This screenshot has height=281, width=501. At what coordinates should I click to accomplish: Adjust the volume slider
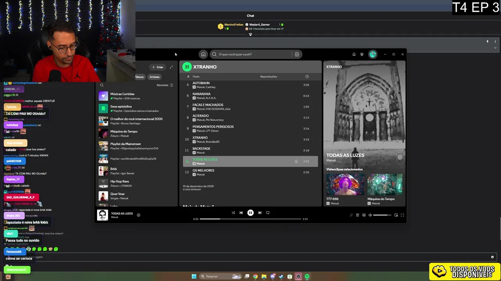[382, 215]
